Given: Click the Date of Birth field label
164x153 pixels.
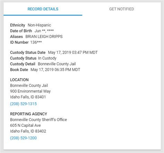Looking at the screenshot, I should click(x=21, y=31).
